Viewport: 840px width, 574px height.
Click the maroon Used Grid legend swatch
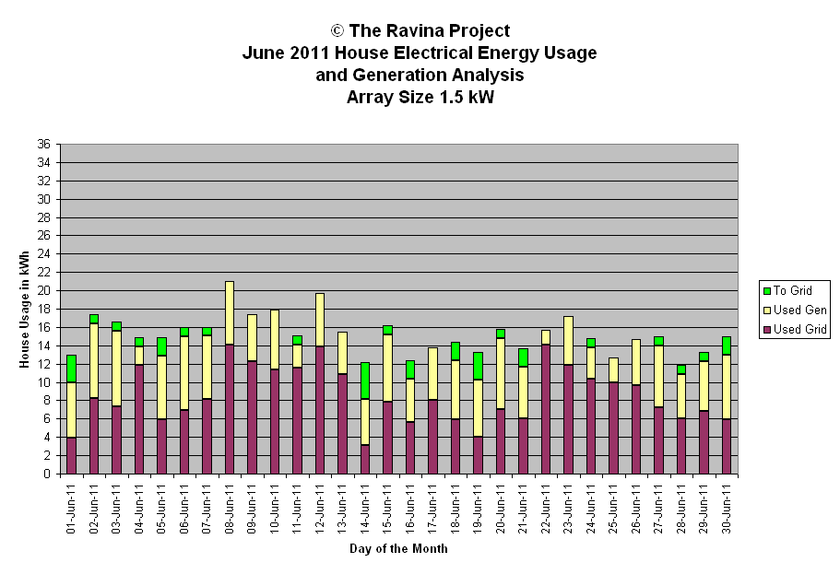766,329
